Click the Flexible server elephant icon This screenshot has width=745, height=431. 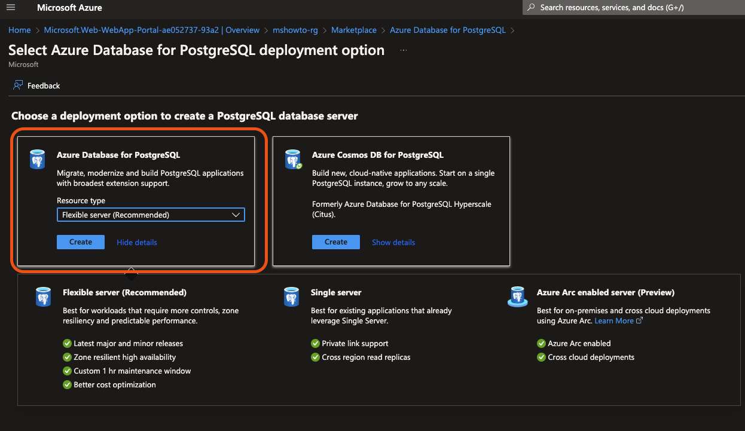[x=43, y=297]
